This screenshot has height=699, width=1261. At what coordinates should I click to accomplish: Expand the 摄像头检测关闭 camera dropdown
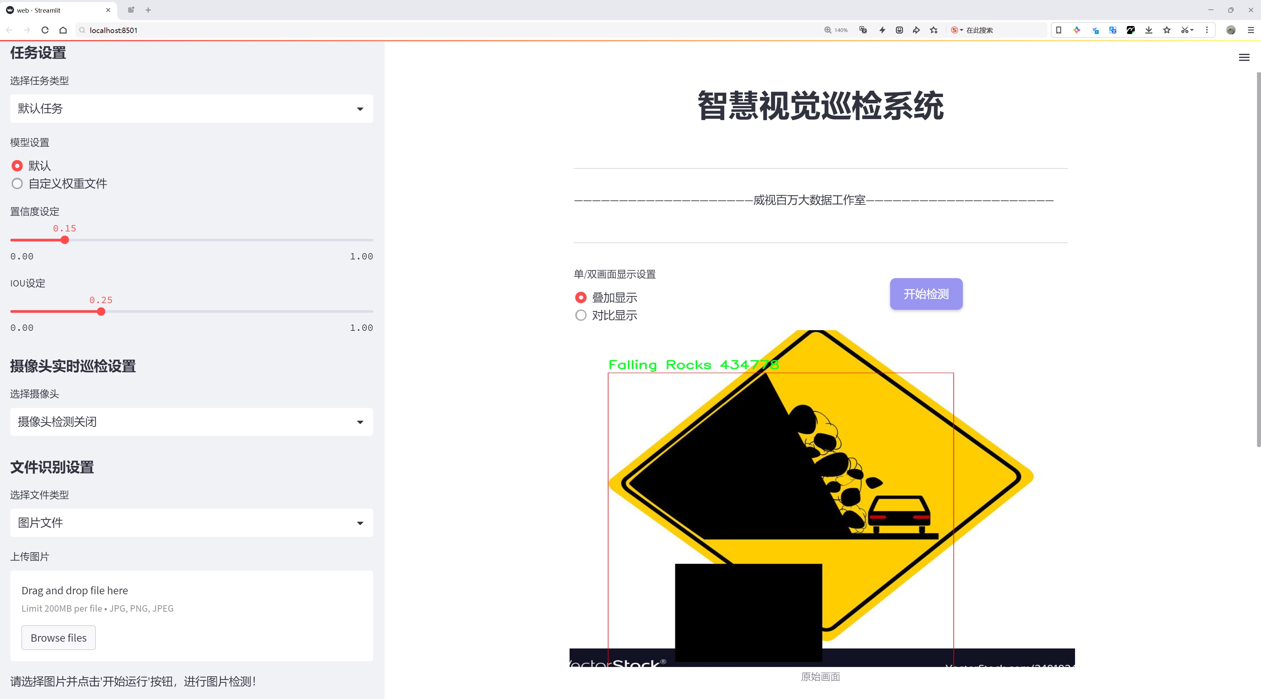pyautogui.click(x=191, y=422)
